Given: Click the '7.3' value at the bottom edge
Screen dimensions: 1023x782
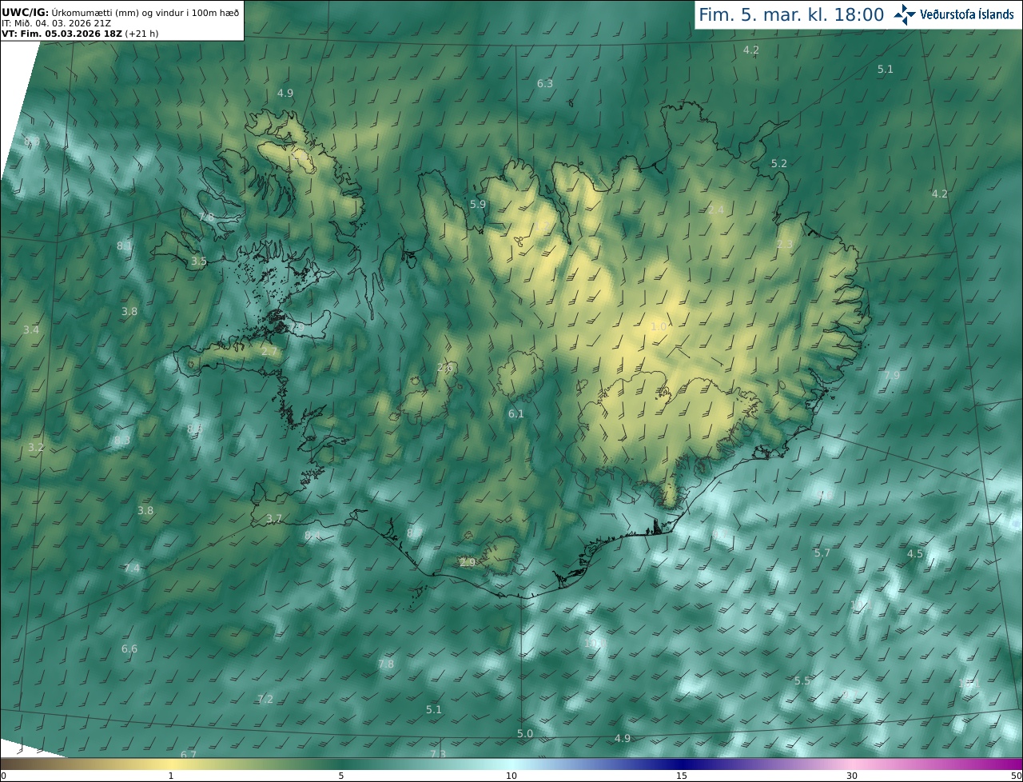Looking at the screenshot, I should tap(438, 753).
